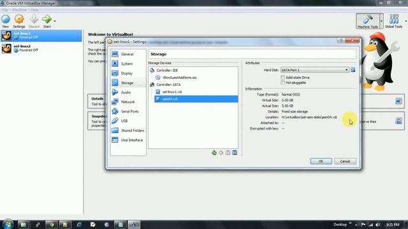Image resolution: width=408 pixels, height=229 pixels.
Task: Click the green add storage attachment icon
Action: pyautogui.click(x=214, y=153)
